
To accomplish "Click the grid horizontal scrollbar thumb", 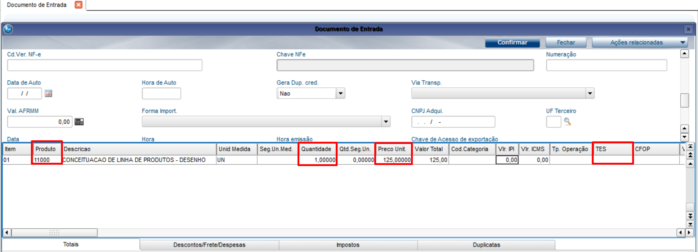I will (55, 232).
